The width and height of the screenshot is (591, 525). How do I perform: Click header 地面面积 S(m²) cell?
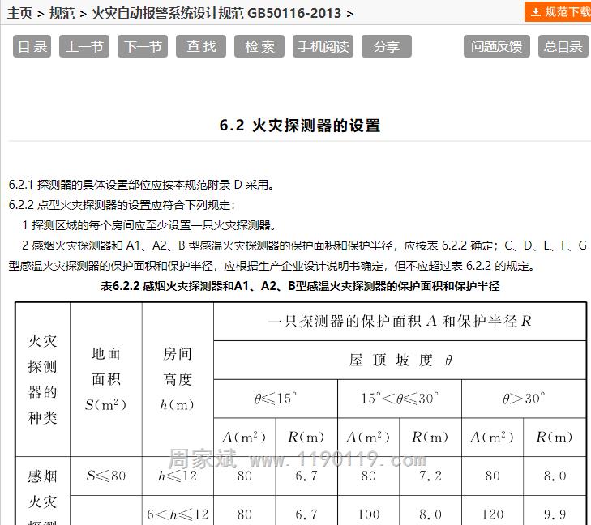[x=106, y=379]
